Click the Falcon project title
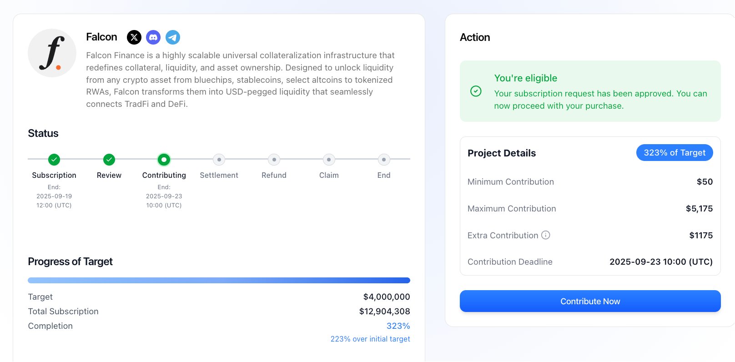The image size is (735, 362). coord(101,37)
